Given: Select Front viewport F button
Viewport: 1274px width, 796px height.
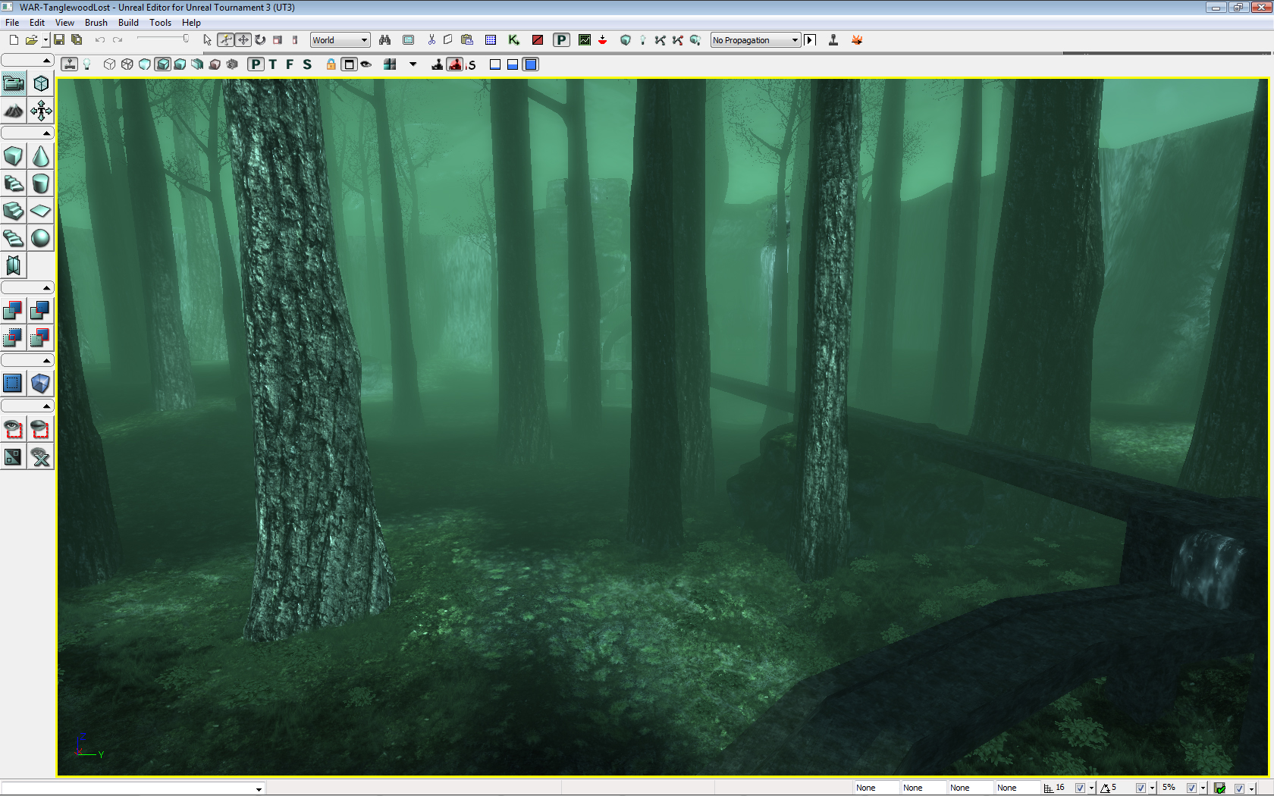Looking at the screenshot, I should tap(290, 64).
